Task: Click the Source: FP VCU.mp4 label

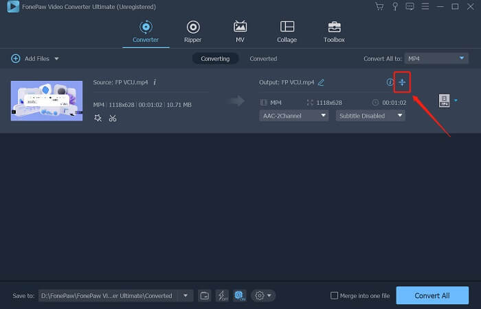Action: click(x=120, y=82)
